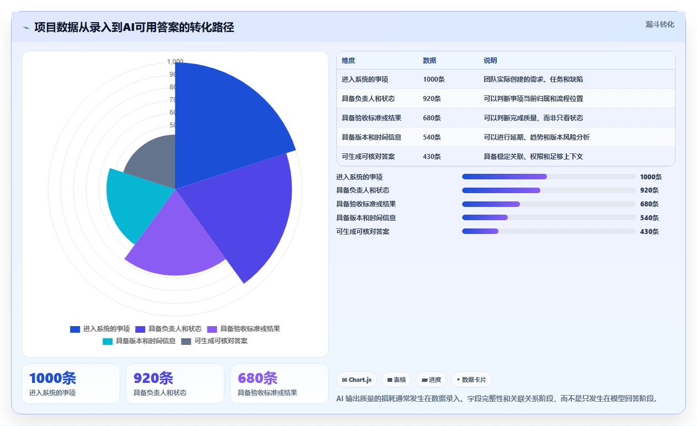Click table cell 具备版本和时间信息
The image size is (697, 426).
click(372, 137)
